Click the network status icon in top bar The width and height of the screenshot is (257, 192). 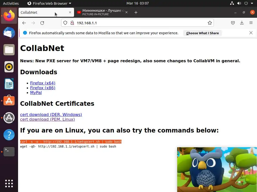click(232, 3)
